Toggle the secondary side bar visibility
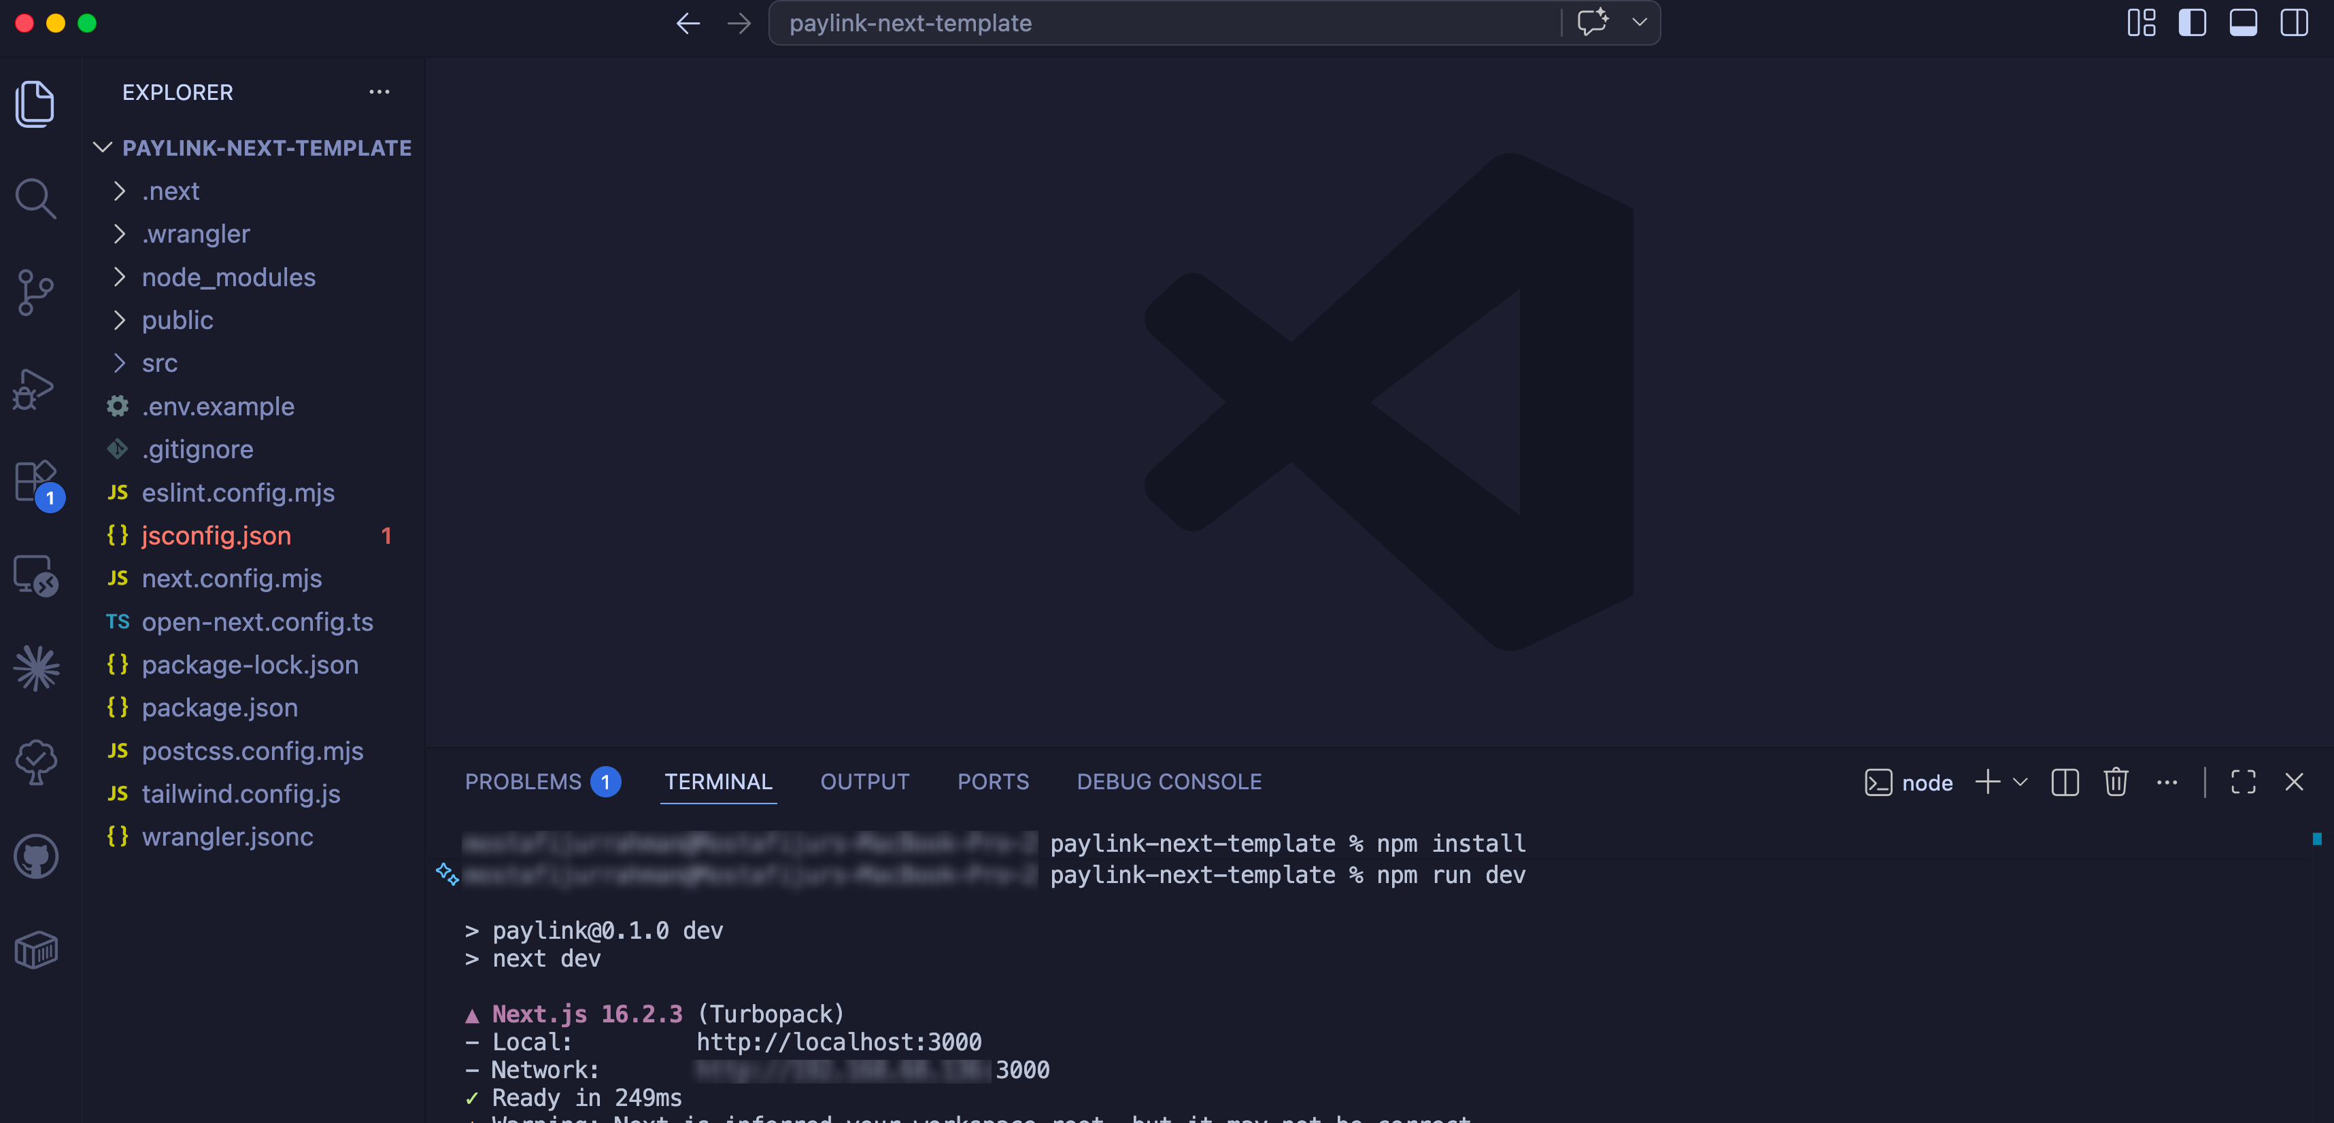The width and height of the screenshot is (2334, 1123). [2294, 22]
